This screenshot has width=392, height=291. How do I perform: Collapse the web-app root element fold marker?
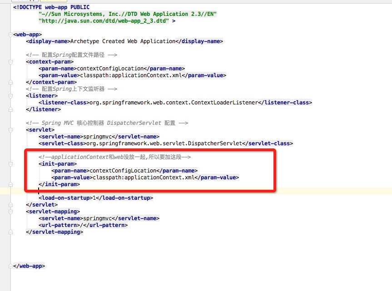coord(10,35)
